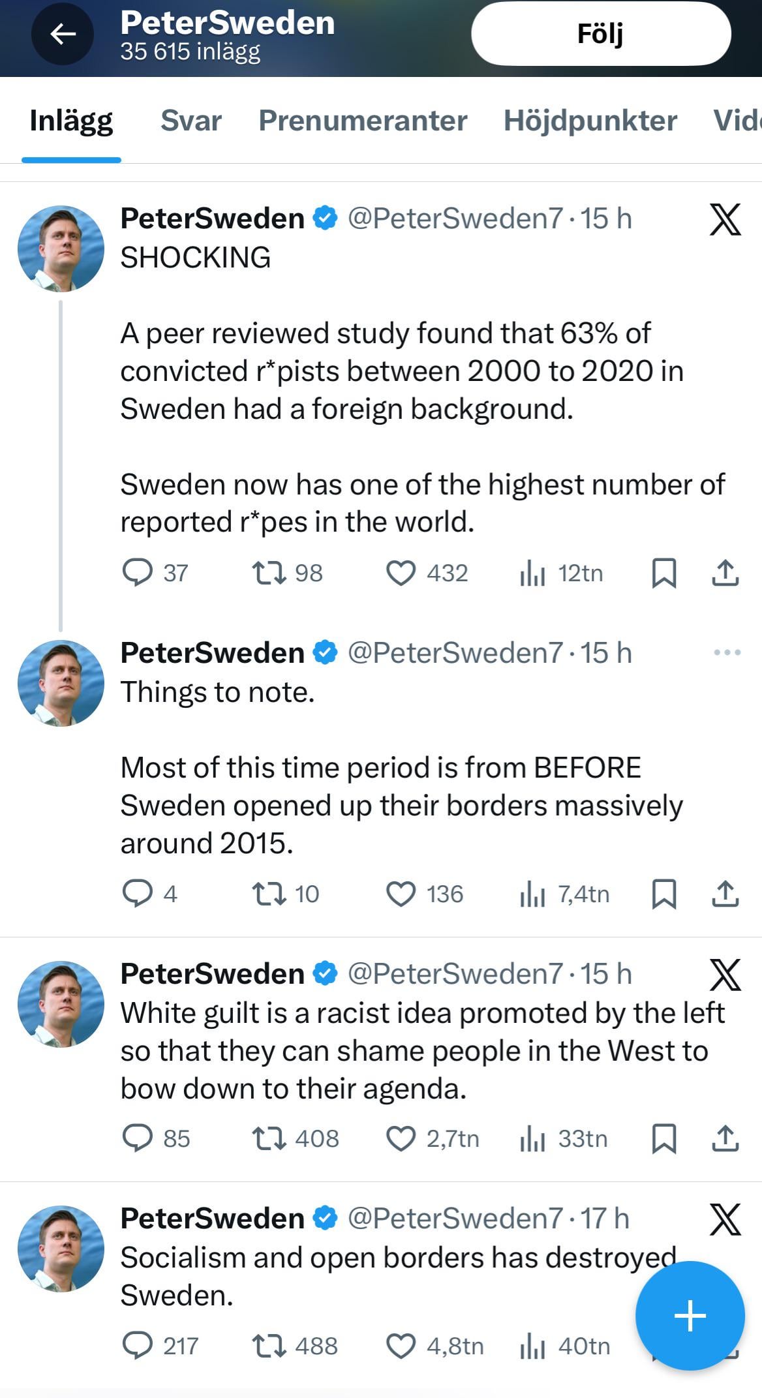Share the SHOCKING study post
The image size is (762, 1398).
(725, 573)
